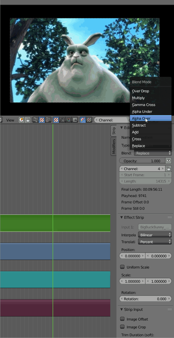The width and height of the screenshot is (174, 338).
Task: Collapse the Edit Strip panel triangle
Action: click(121, 128)
